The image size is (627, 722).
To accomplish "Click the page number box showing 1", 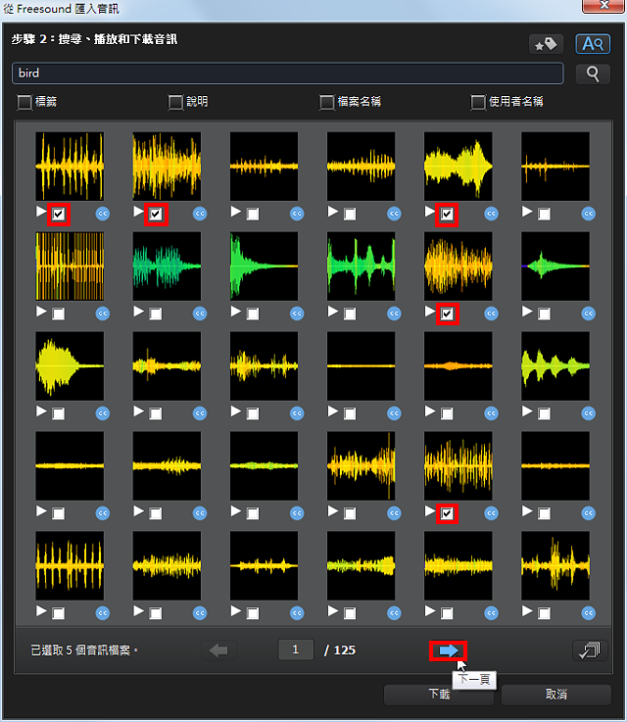I will [x=296, y=650].
